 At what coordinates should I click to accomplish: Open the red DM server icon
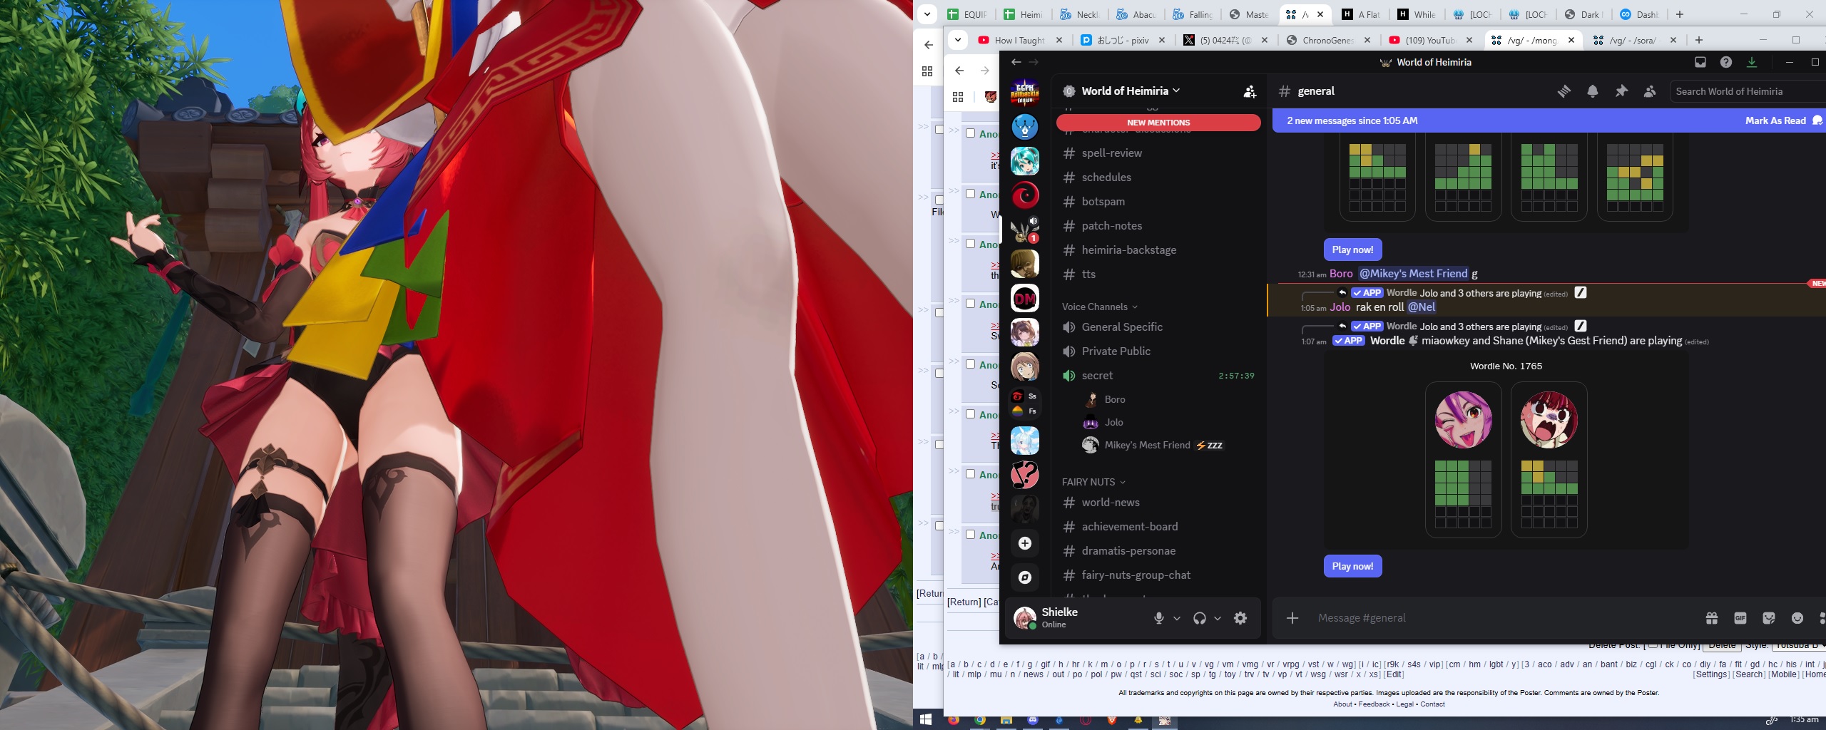(1025, 298)
